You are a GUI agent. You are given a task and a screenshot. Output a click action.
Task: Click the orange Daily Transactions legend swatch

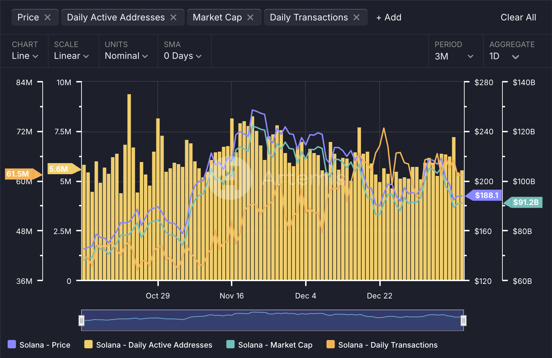(x=330, y=344)
